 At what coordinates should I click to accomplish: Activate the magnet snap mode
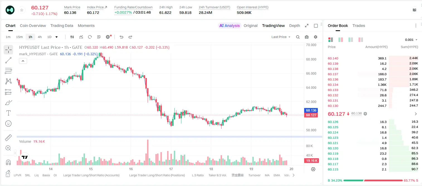click(x=8, y=162)
